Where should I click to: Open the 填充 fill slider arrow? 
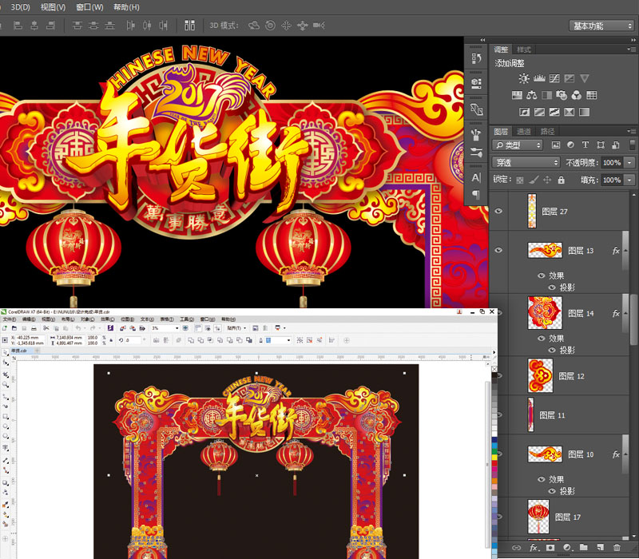pyautogui.click(x=629, y=180)
